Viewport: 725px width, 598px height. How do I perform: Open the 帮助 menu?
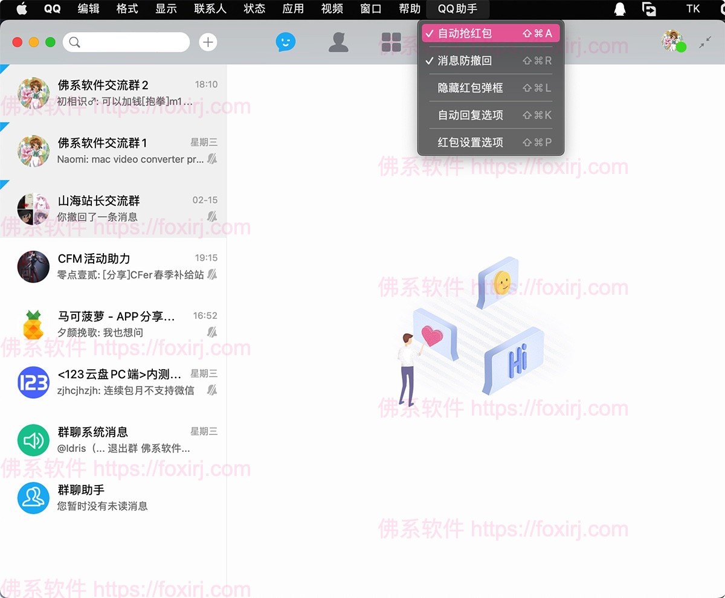pos(409,9)
